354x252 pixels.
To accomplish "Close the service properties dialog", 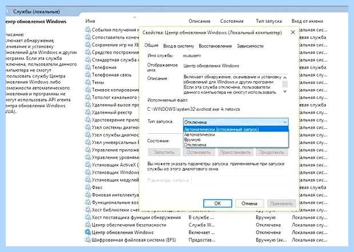I will (293, 33).
